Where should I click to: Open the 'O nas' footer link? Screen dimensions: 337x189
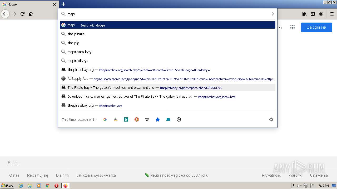point(14,175)
